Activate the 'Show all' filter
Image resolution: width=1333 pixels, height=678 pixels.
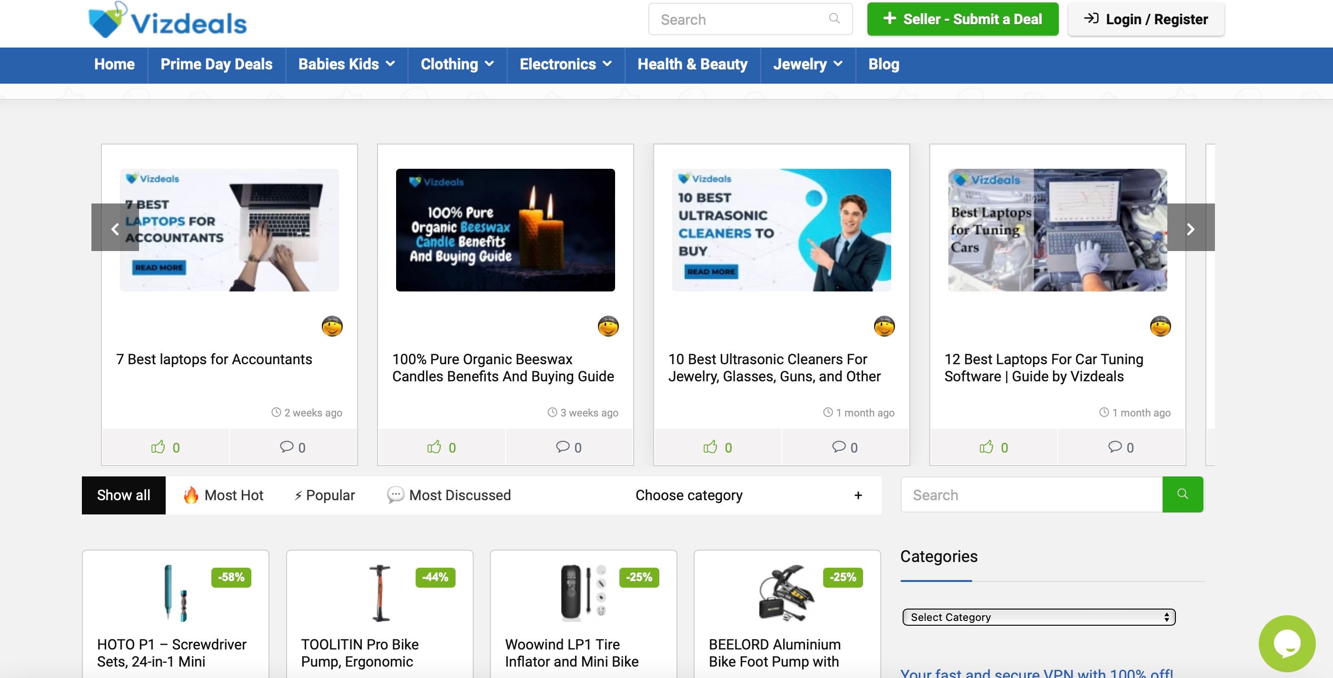(x=123, y=494)
